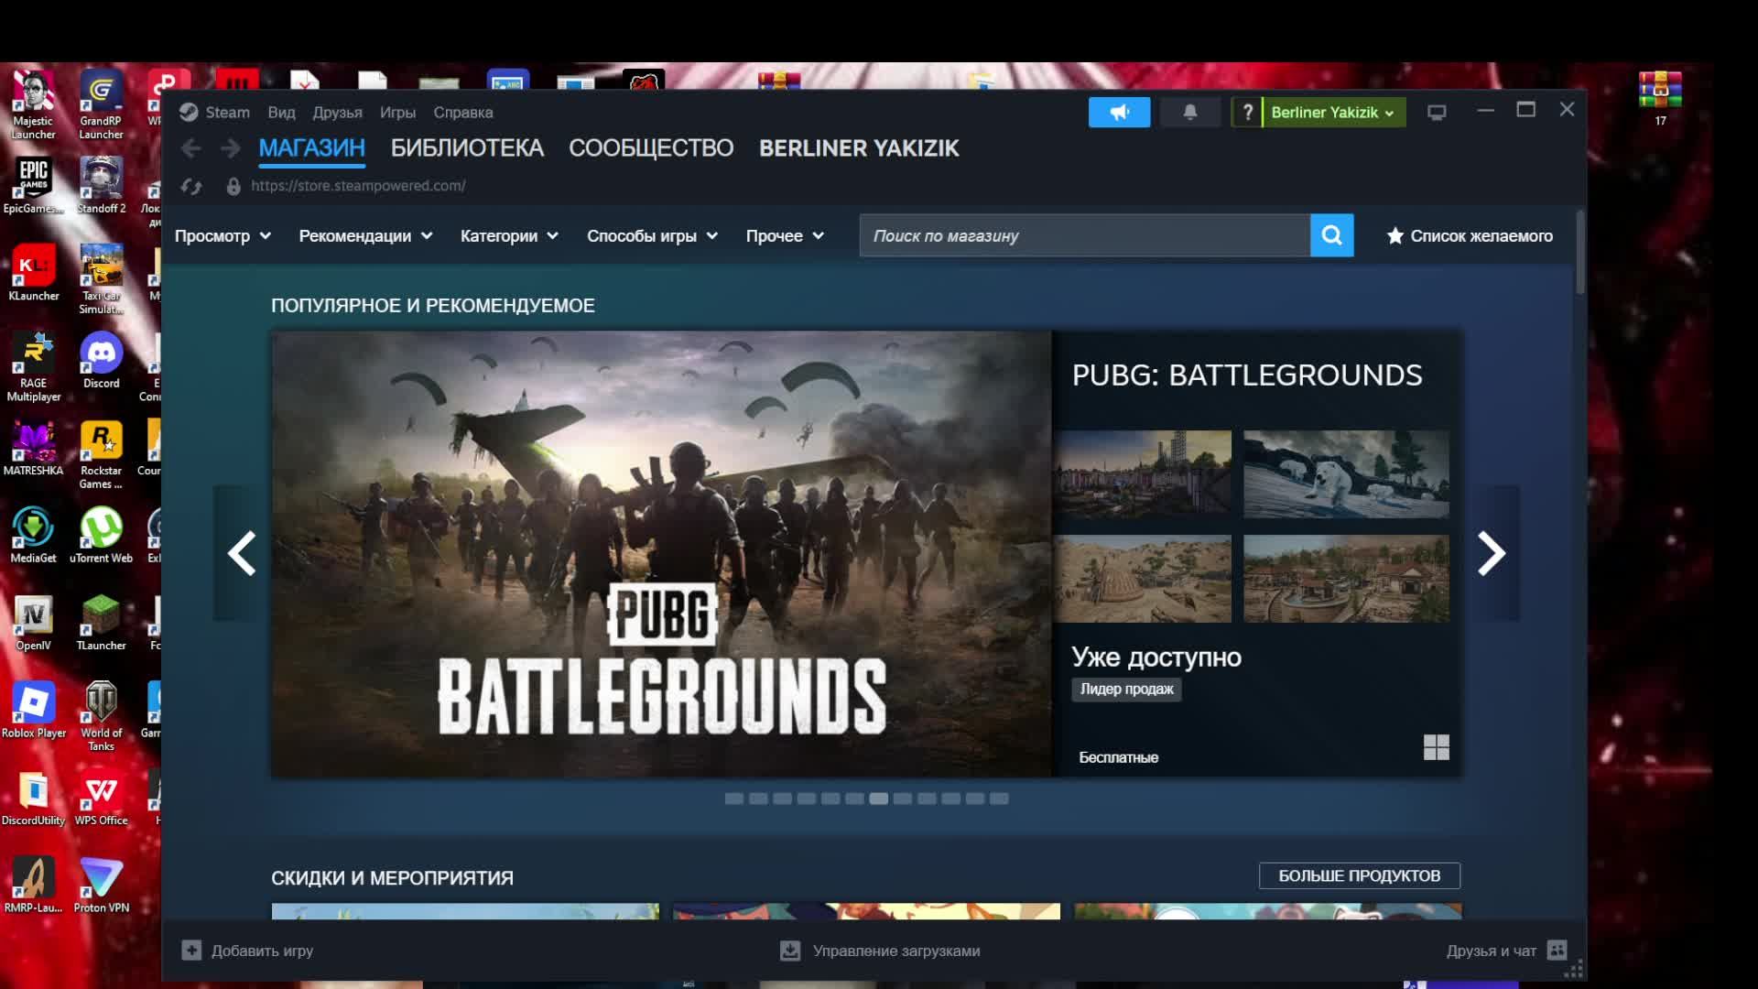The image size is (1758, 989).
Task: Reload the store page with the refresh icon
Action: coord(191,186)
